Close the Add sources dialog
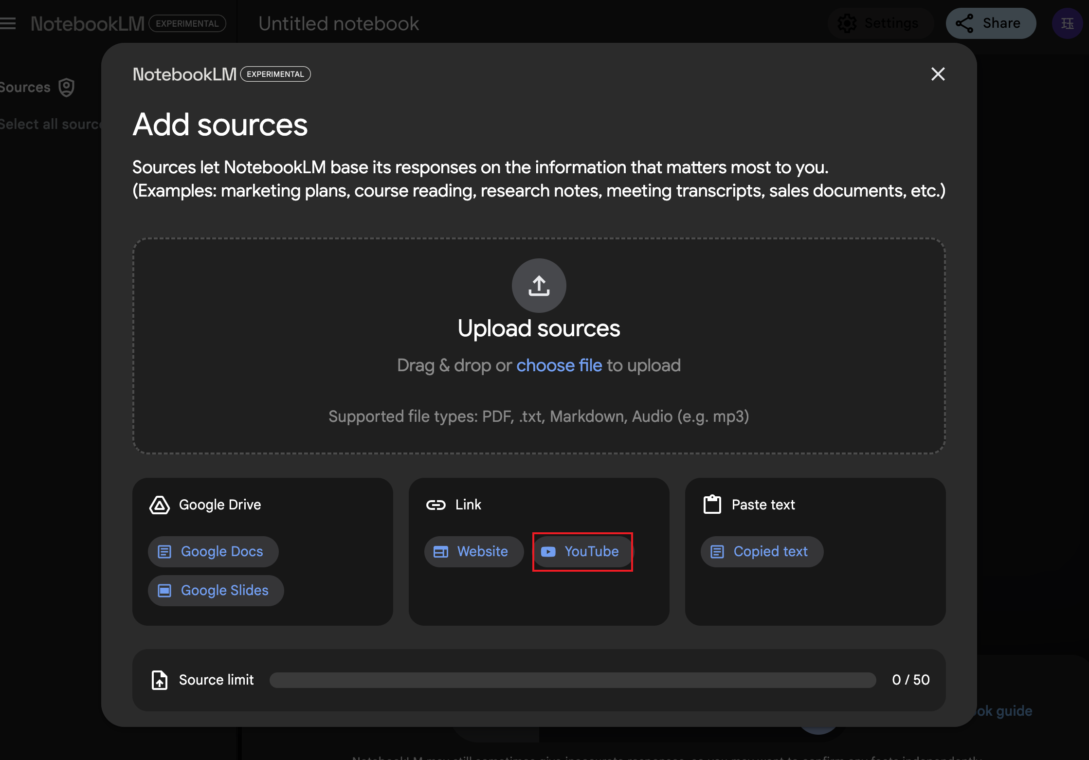 tap(938, 74)
